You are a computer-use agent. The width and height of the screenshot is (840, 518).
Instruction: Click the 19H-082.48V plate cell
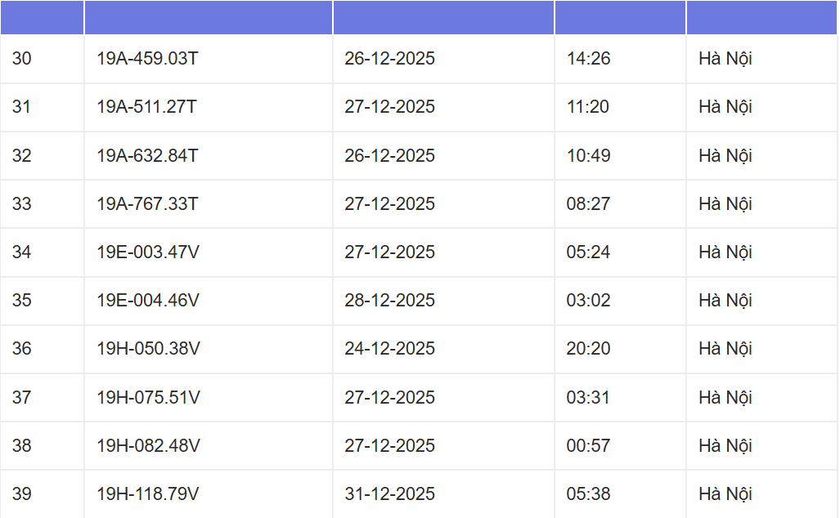(148, 445)
